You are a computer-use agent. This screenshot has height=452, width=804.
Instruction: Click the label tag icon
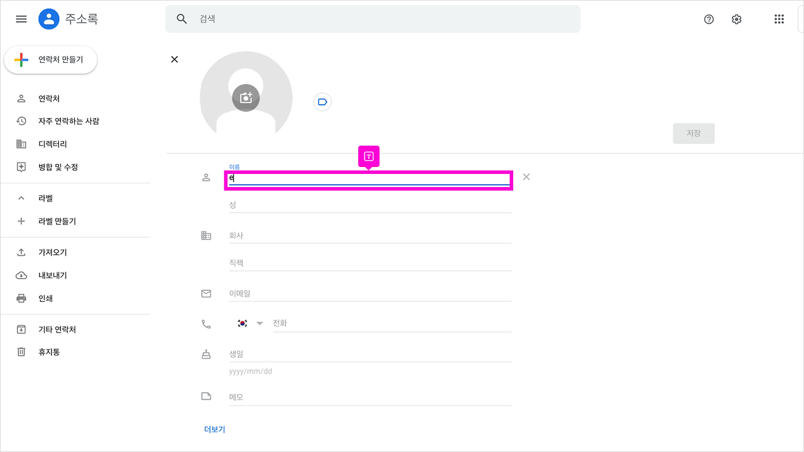click(x=322, y=102)
